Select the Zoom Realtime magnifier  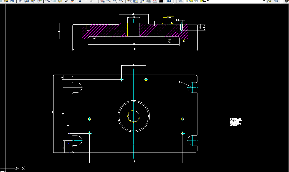[x=109, y=1]
